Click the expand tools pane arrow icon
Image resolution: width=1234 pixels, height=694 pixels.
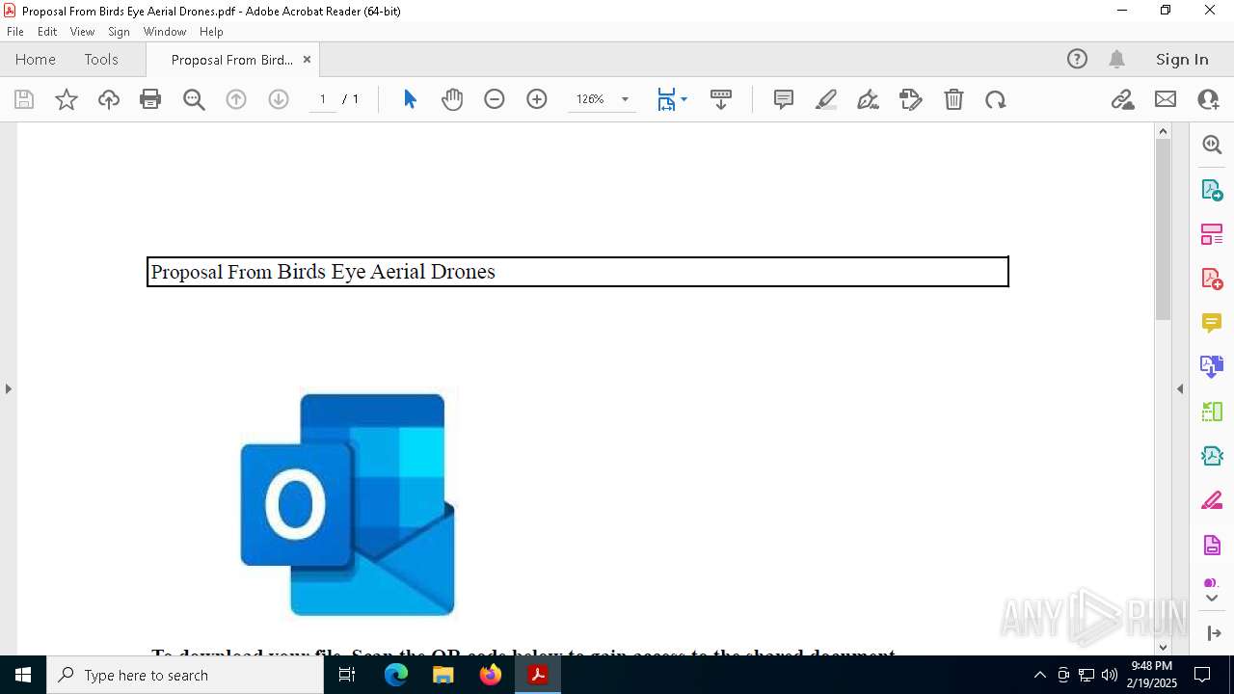[1213, 633]
